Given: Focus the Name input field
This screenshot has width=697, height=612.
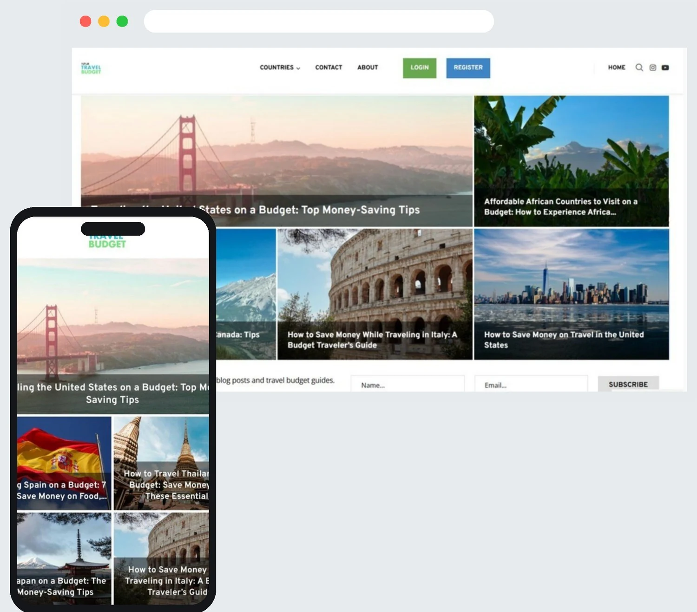Looking at the screenshot, I should [x=408, y=384].
